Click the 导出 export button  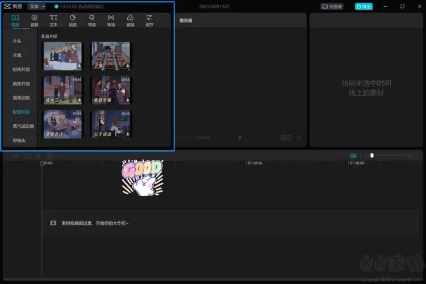pos(364,6)
